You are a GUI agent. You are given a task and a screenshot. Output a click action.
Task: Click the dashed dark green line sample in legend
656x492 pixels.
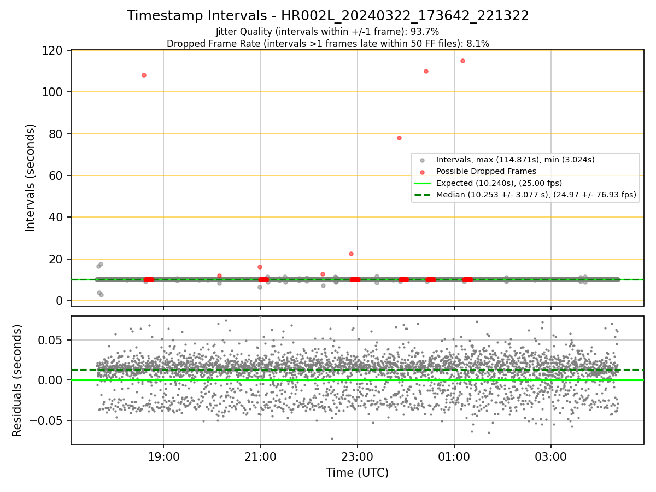click(x=422, y=195)
